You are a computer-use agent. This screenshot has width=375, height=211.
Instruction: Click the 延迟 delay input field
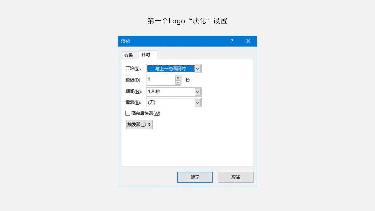[161, 80]
